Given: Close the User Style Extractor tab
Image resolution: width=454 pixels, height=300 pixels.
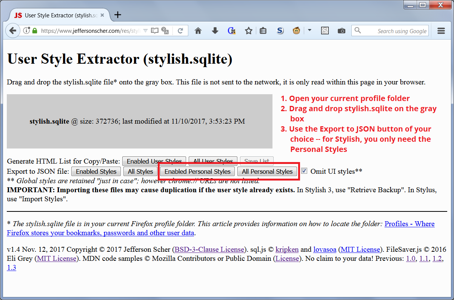Looking at the screenshot, I should pos(103,15).
